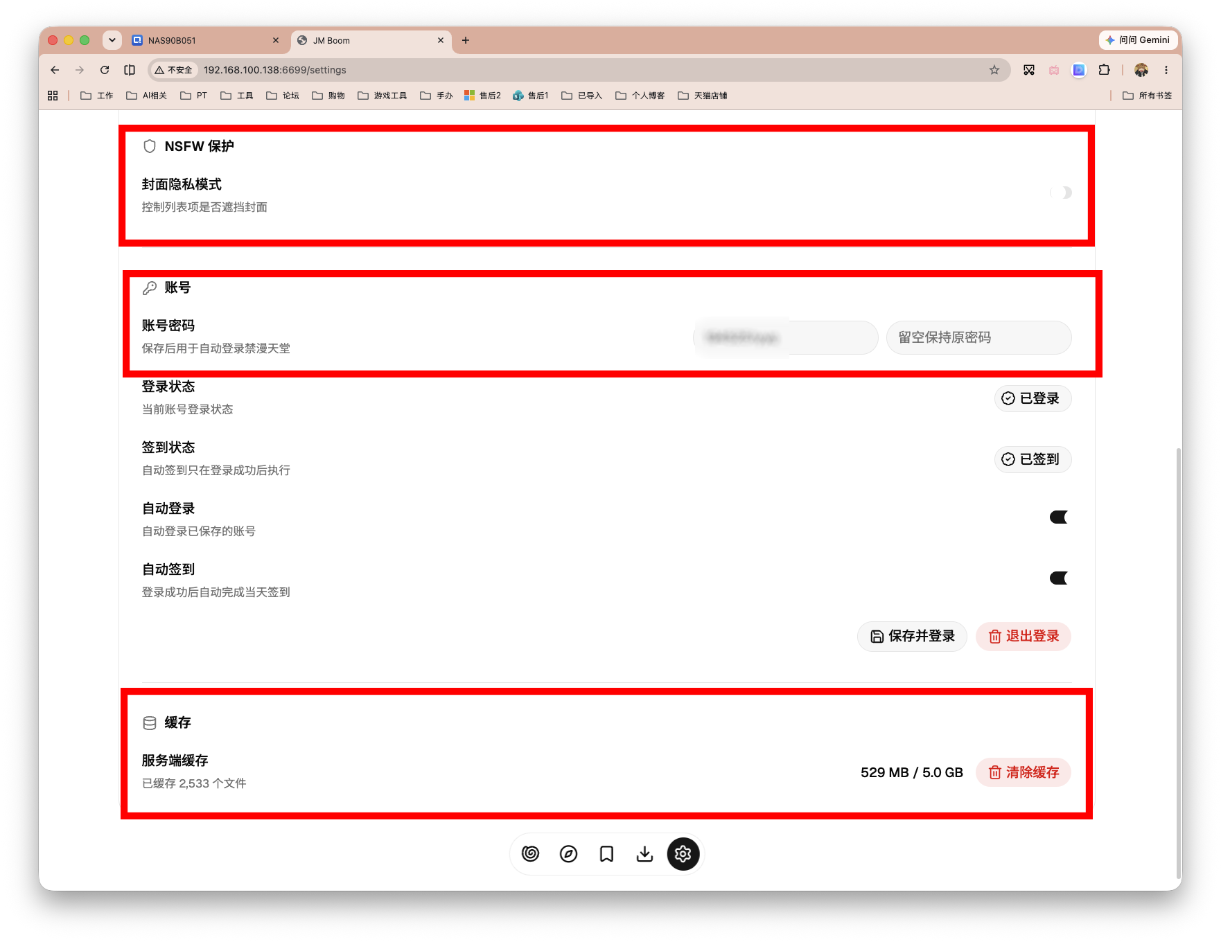Viewport: 1221px width, 942px height.
Task: Open the 所有书签 folder
Action: (x=1148, y=96)
